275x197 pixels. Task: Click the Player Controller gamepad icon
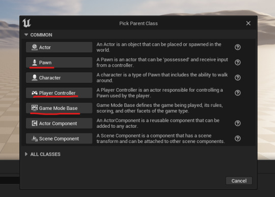pyautogui.click(x=35, y=93)
